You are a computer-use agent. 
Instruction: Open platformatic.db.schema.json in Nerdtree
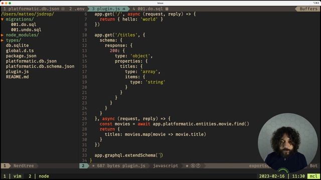(x=40, y=66)
